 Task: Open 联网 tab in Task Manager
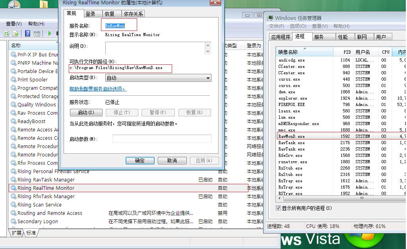[x=364, y=37]
